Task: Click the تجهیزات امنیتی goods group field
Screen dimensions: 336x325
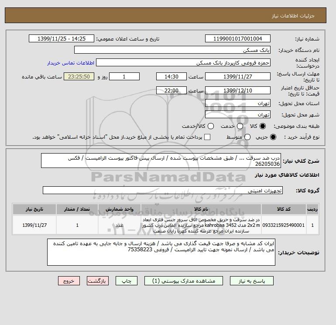Action: click(x=163, y=190)
